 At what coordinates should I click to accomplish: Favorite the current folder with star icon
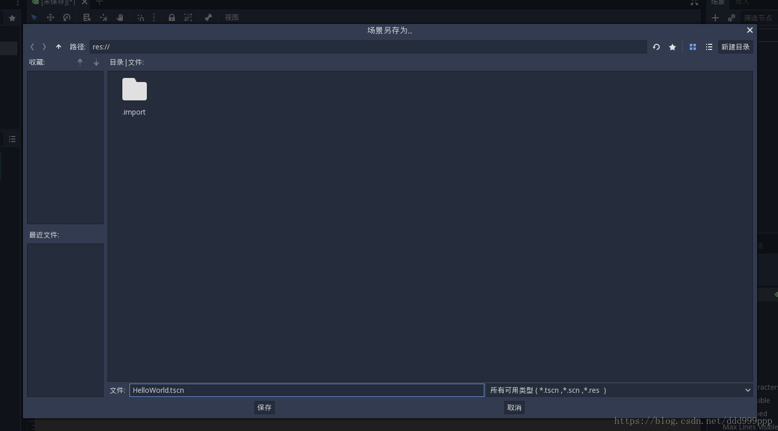point(672,47)
